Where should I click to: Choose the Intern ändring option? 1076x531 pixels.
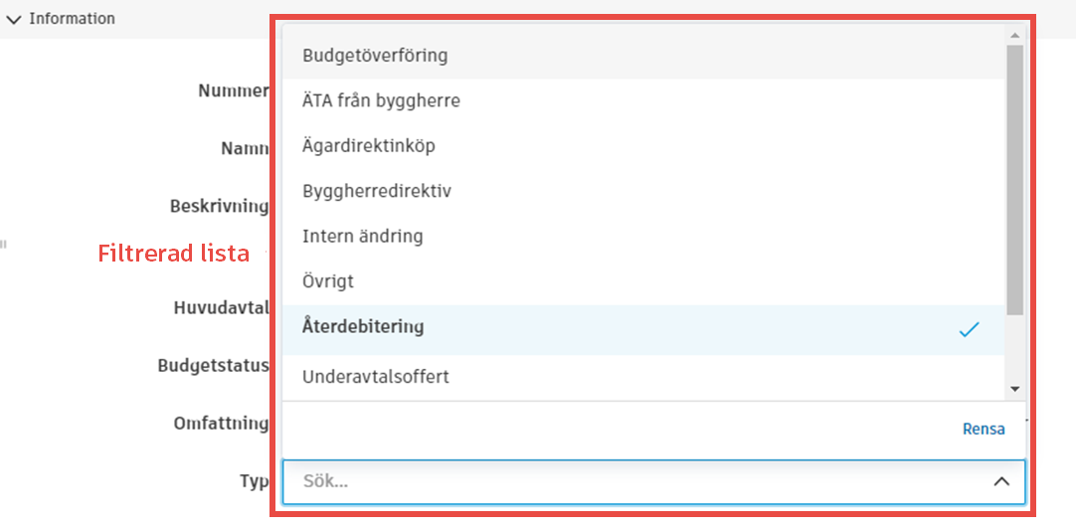click(x=362, y=236)
